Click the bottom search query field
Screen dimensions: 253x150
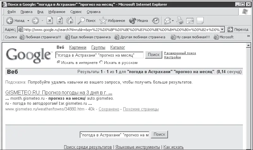tap(114, 135)
